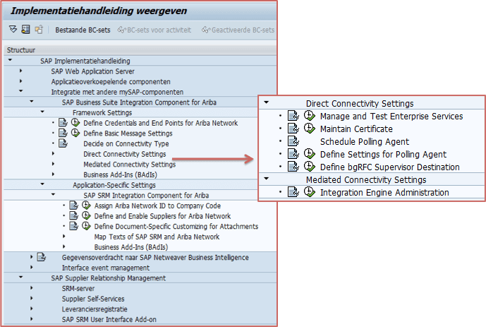Click the second toolbar icon beside expand-all
This screenshot has width=486, height=327.
(x=25, y=30)
